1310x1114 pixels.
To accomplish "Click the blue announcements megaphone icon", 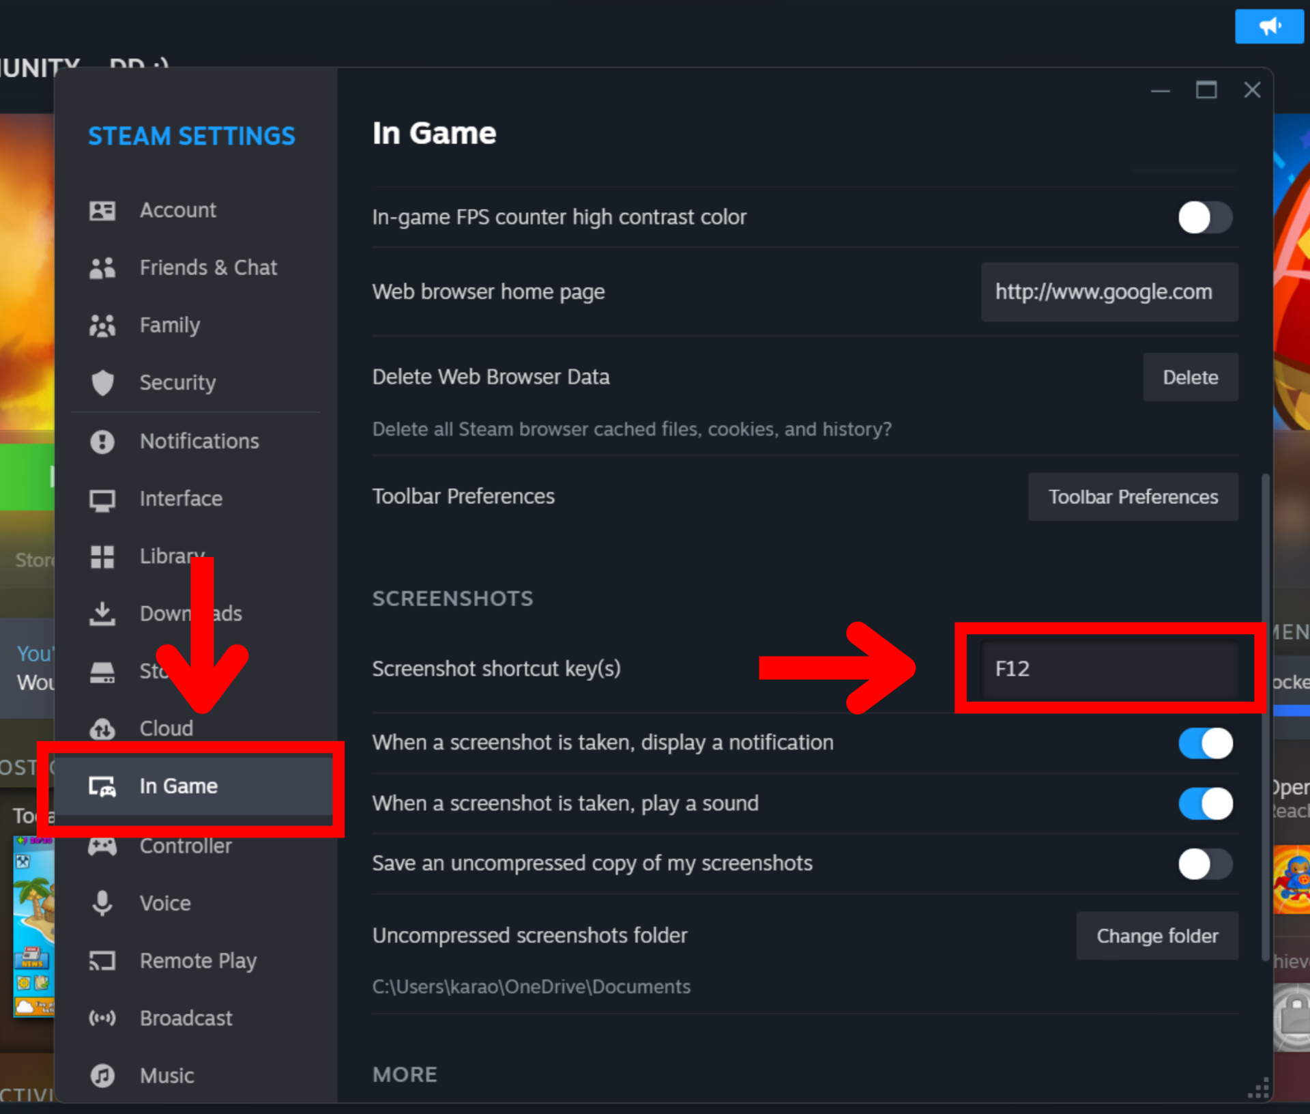I will coord(1268,27).
